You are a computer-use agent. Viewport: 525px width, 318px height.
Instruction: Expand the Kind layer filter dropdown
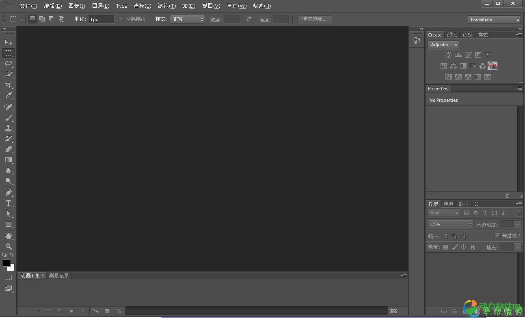coord(443,213)
